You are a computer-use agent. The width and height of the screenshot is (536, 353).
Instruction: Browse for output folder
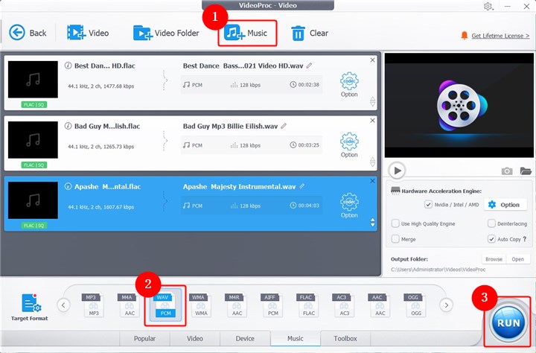pos(494,259)
